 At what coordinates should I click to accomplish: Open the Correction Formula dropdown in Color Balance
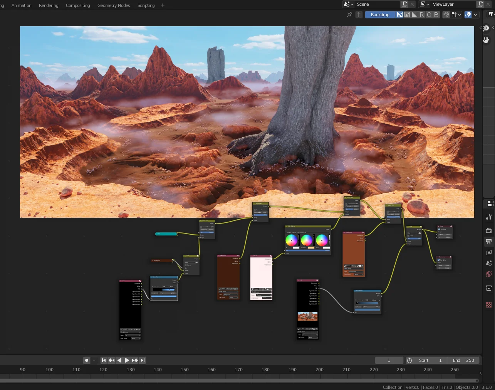pyautogui.click(x=313, y=233)
